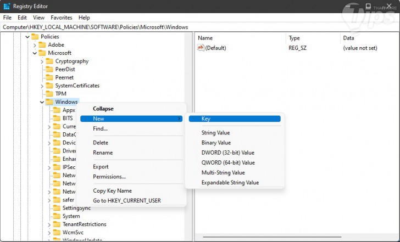
Task: Expand the Cryptography key chevron
Action: click(x=42, y=61)
